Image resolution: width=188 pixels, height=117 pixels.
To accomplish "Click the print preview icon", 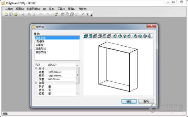I will click(x=34, y=14).
